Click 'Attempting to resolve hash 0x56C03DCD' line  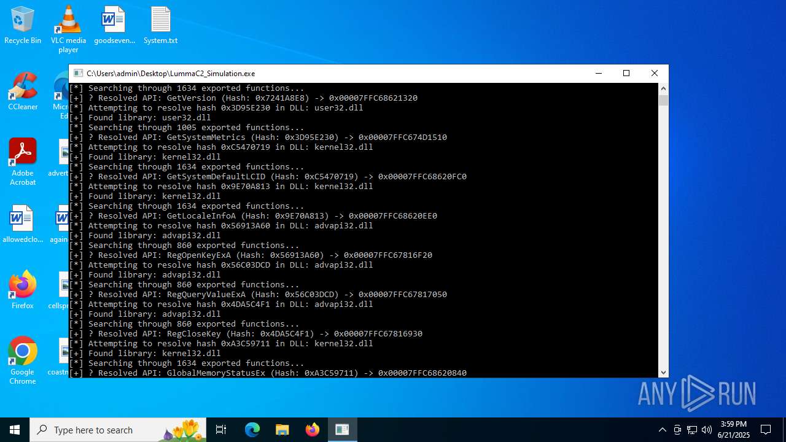(x=221, y=265)
